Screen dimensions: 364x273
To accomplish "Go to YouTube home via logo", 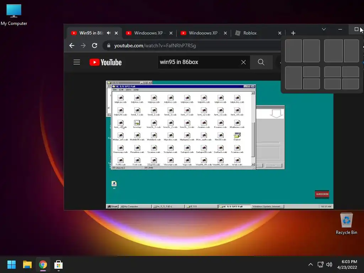I will (106, 62).
